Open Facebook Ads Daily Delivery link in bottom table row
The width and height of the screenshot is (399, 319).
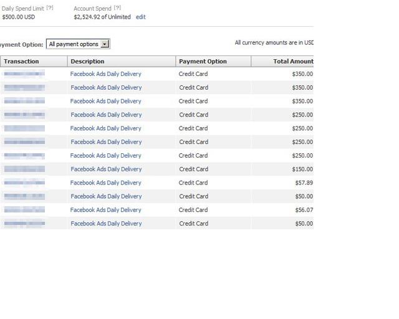point(106,224)
